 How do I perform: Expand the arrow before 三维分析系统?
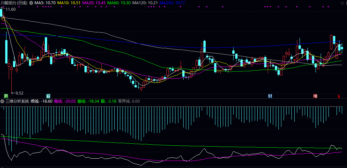coord(3,101)
